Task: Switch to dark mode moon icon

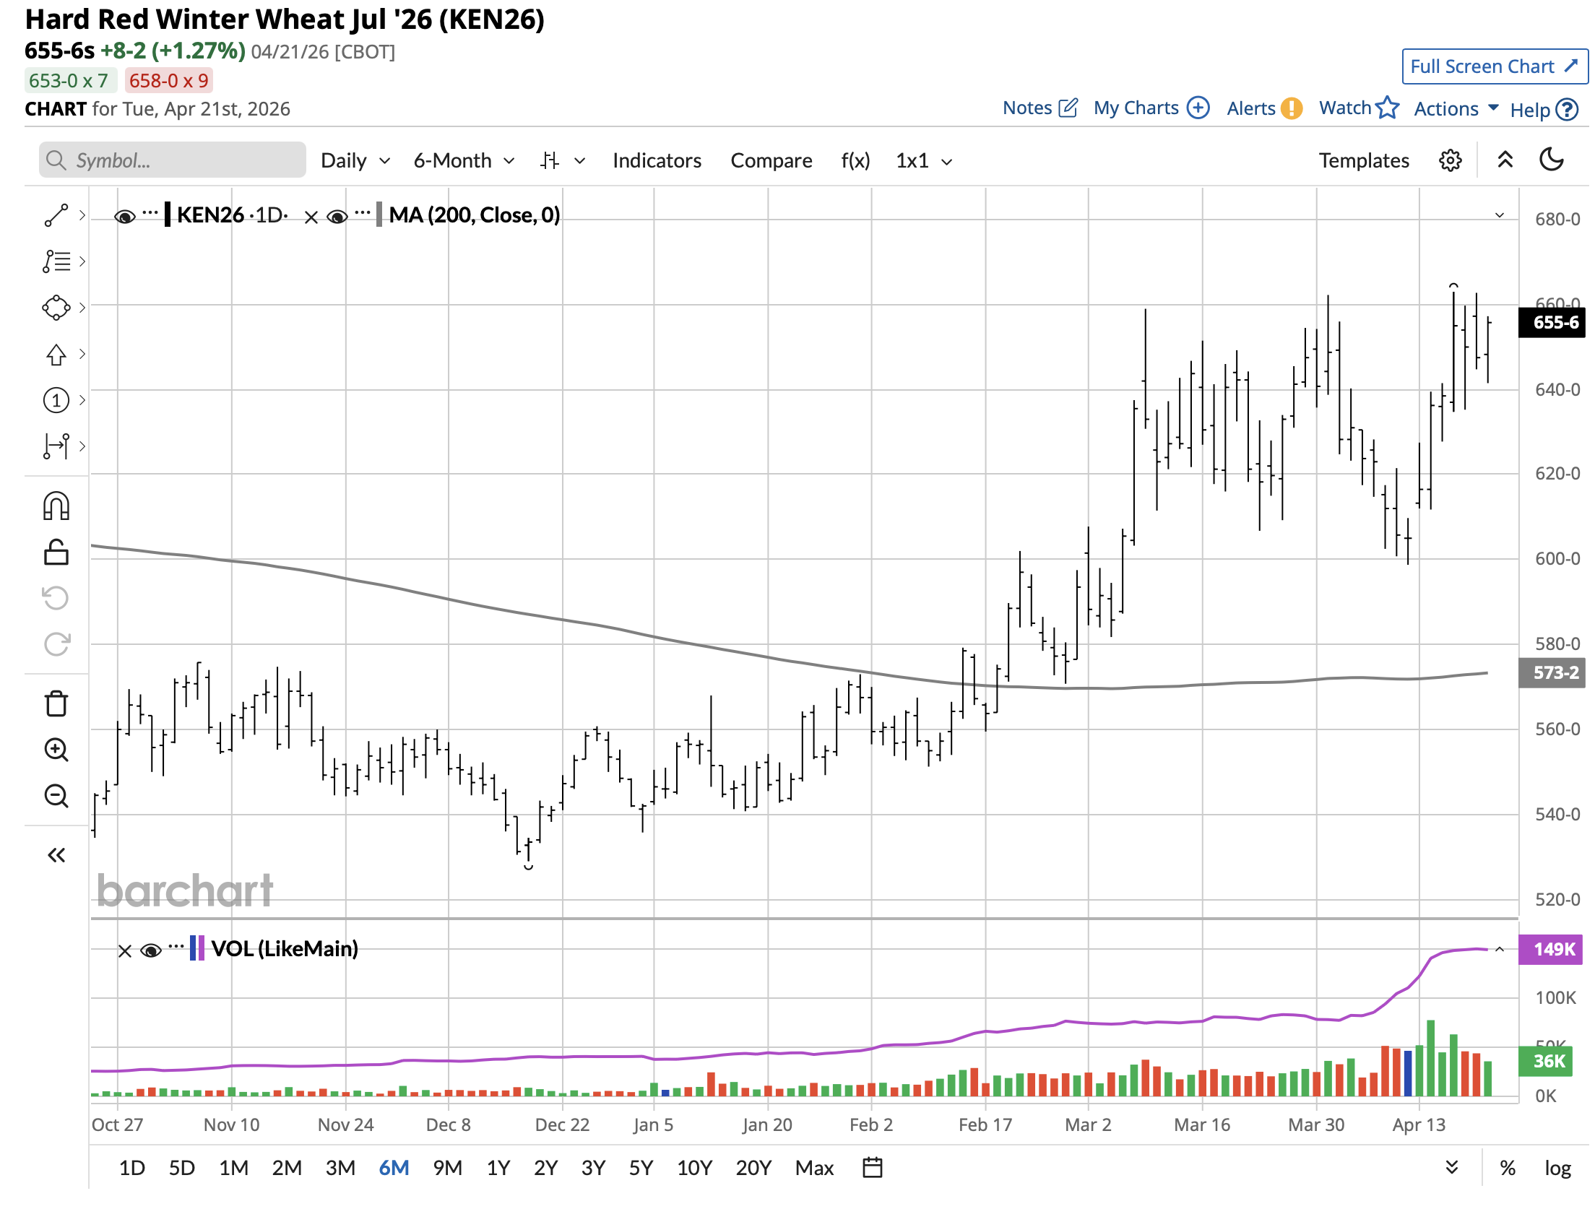Action: coord(1551,160)
